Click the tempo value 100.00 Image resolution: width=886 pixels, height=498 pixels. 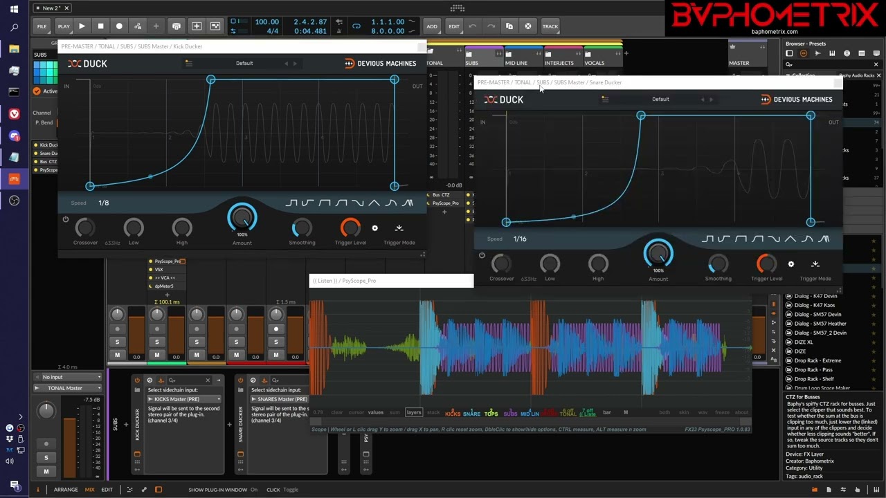(x=267, y=22)
